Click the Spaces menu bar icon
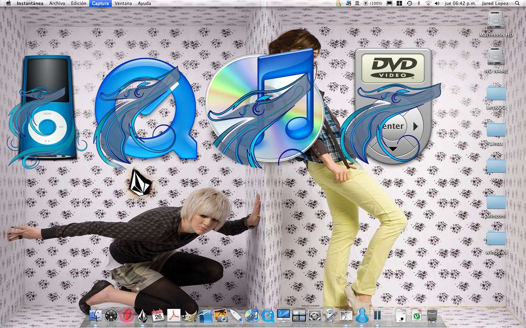This screenshot has width=526, height=328. click(x=399, y=3)
